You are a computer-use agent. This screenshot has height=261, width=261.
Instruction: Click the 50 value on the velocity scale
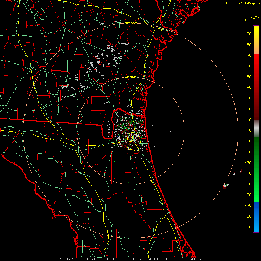[x=249, y=77]
